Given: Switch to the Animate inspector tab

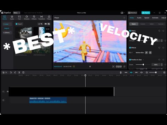Looking at the screenshot, I should coord(155,18).
